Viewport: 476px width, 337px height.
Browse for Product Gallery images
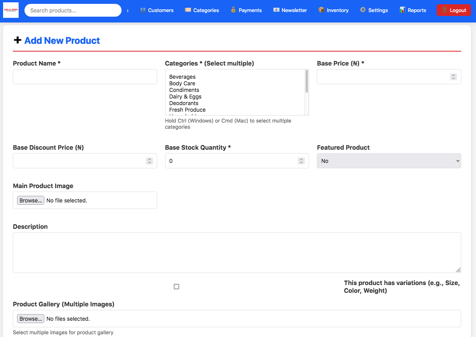pos(30,319)
